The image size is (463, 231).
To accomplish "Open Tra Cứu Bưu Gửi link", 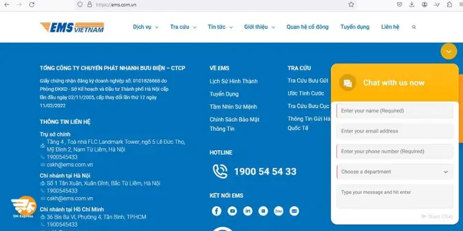I will pos(308,80).
